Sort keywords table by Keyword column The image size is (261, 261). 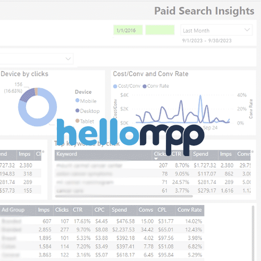(x=67, y=154)
